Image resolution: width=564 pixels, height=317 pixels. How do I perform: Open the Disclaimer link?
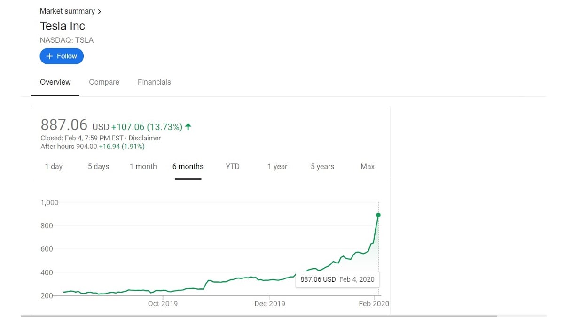(x=145, y=138)
